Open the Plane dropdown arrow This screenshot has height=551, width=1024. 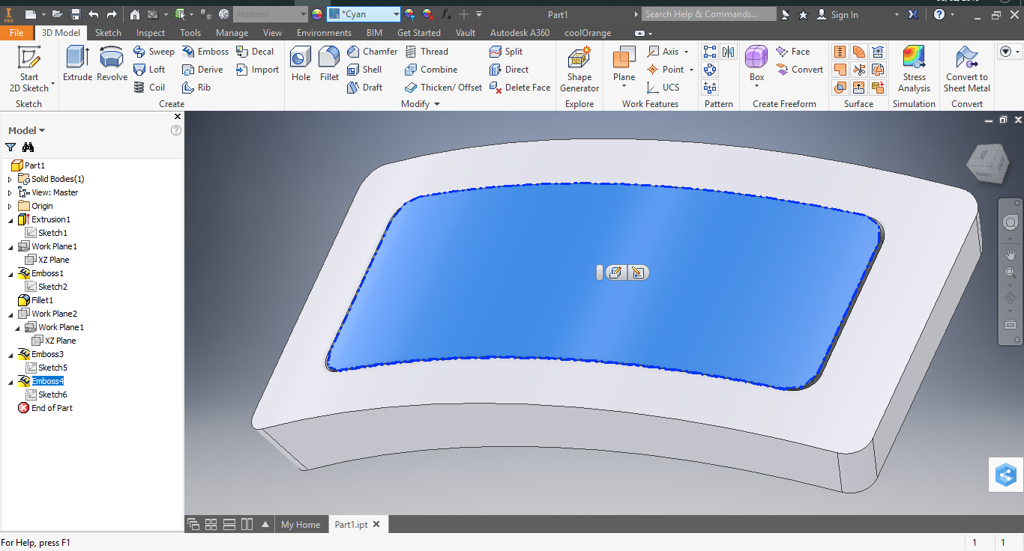click(x=624, y=86)
